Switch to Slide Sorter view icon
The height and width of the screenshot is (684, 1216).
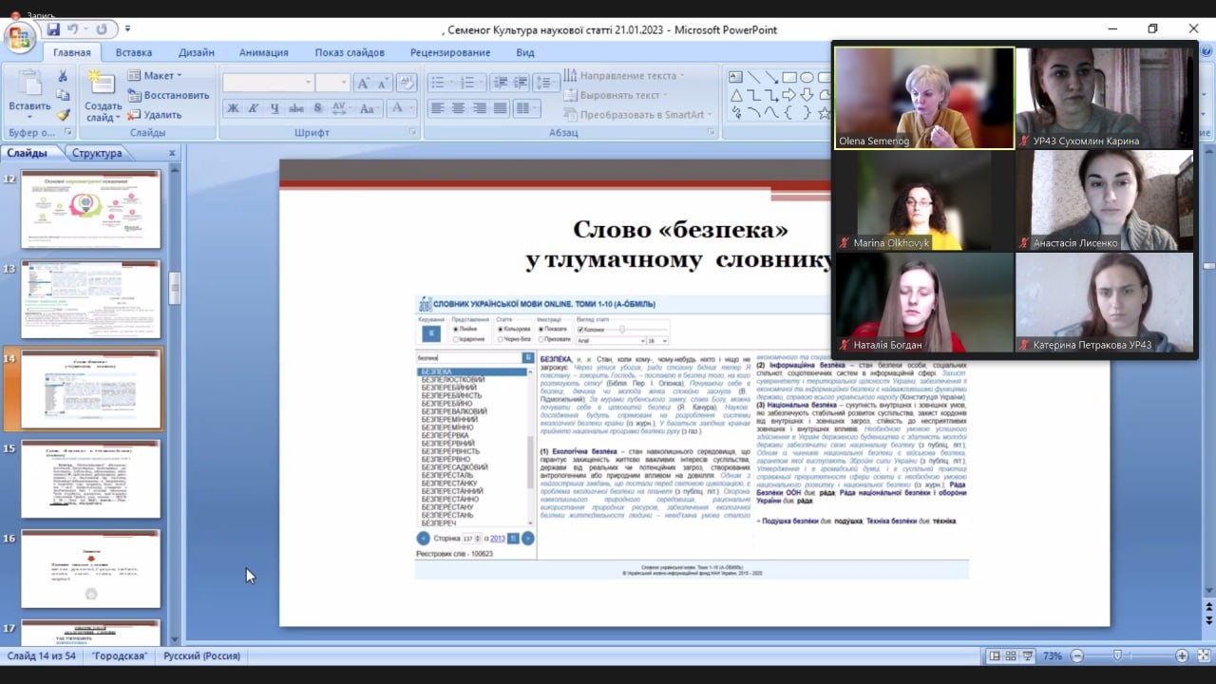1010,656
